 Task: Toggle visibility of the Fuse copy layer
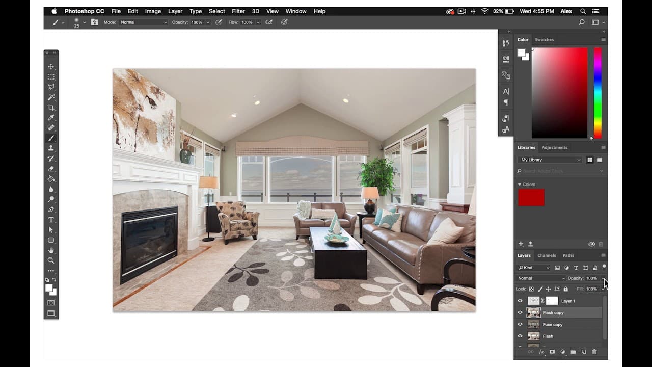[x=520, y=324]
